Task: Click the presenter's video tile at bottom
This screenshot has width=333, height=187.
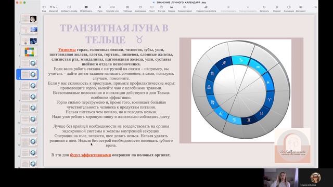Action: [x=281, y=178]
